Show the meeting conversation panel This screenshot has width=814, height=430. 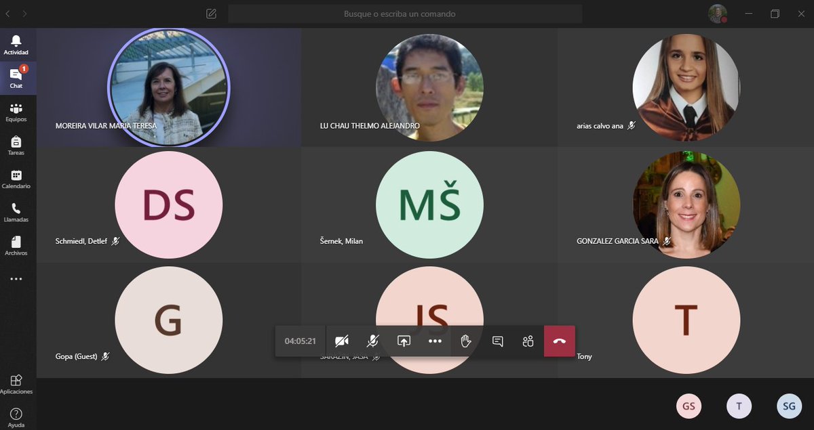[497, 341]
